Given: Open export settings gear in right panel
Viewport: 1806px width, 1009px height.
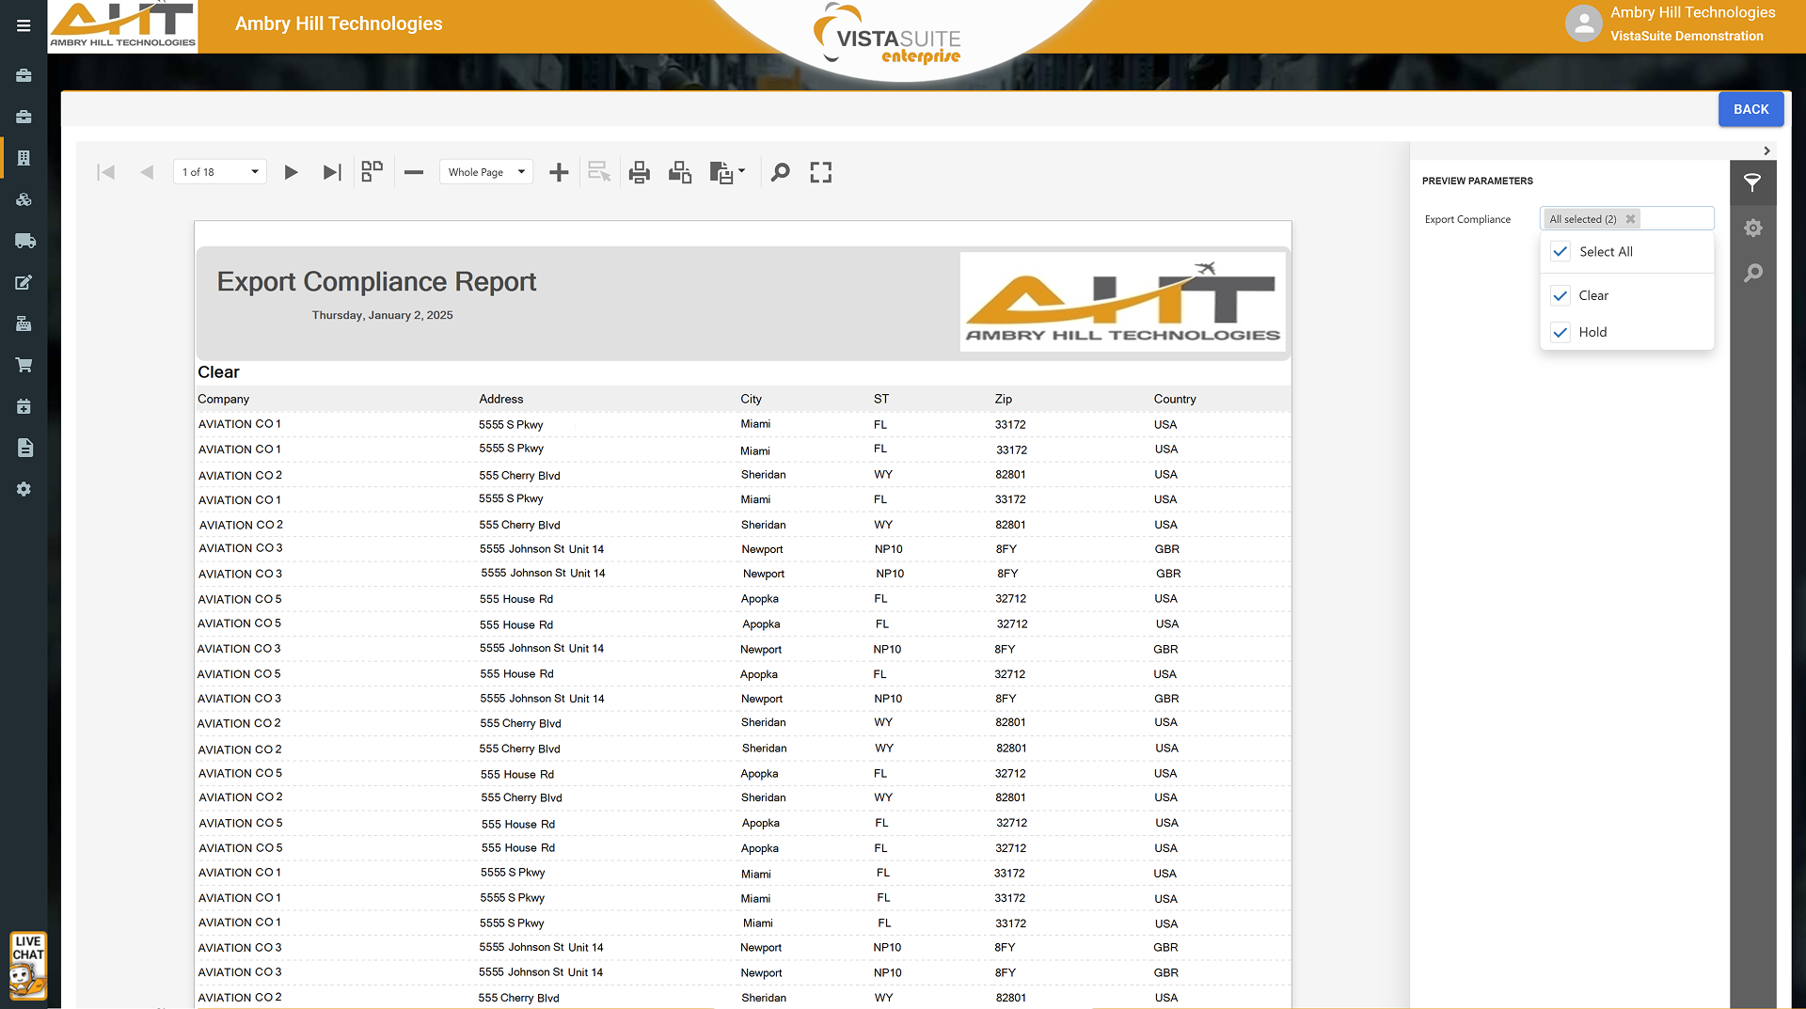Looking at the screenshot, I should pyautogui.click(x=1752, y=228).
